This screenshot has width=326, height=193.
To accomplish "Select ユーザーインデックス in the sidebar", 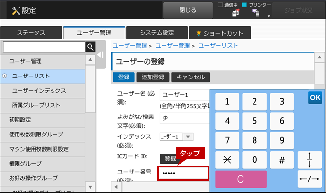I will [x=43, y=91].
